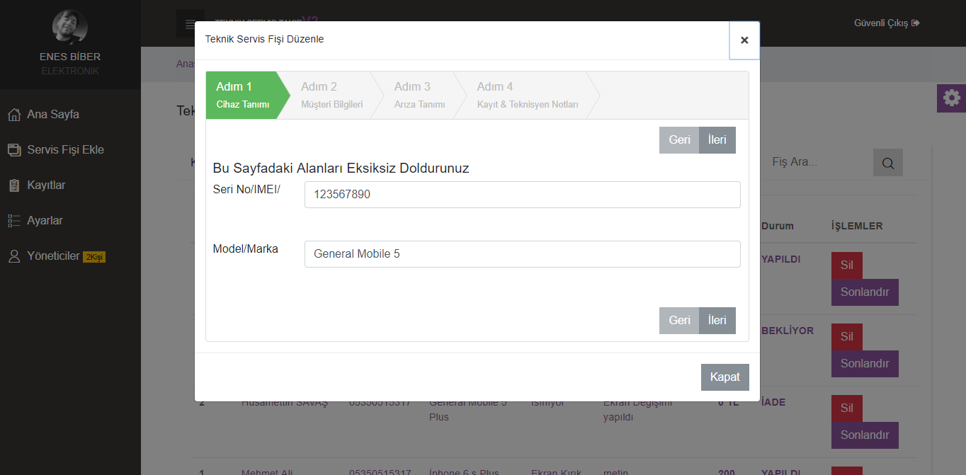Open Ayarlar in the sidebar

(45, 221)
